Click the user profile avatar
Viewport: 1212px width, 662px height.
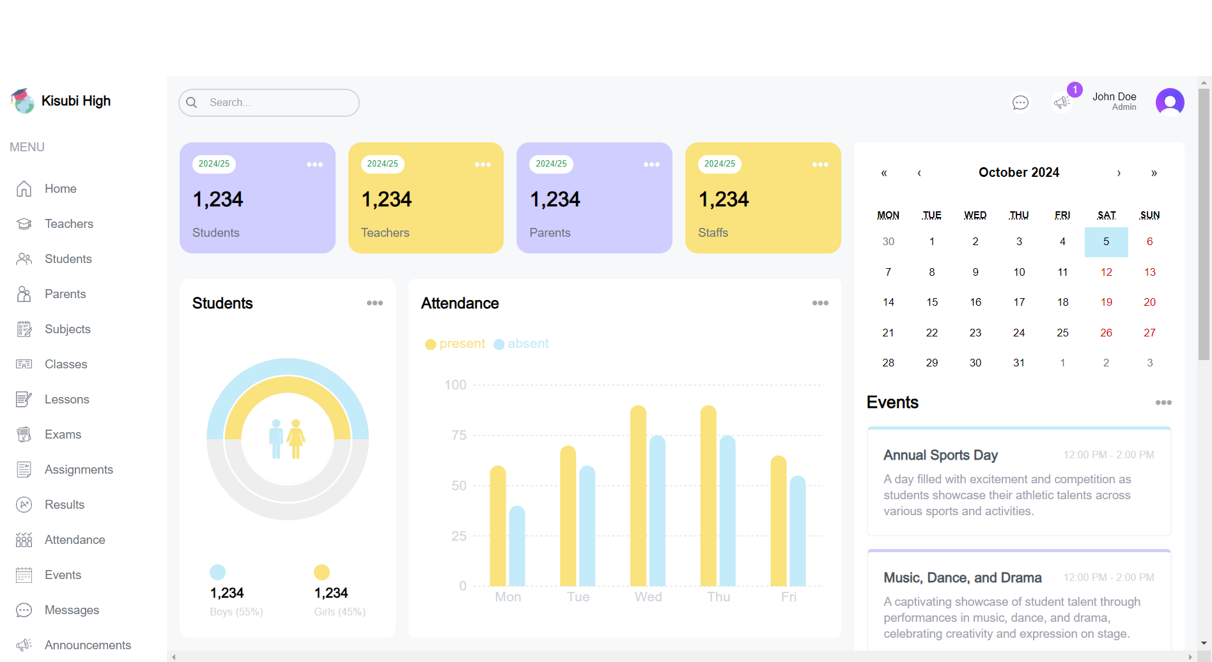(x=1169, y=102)
